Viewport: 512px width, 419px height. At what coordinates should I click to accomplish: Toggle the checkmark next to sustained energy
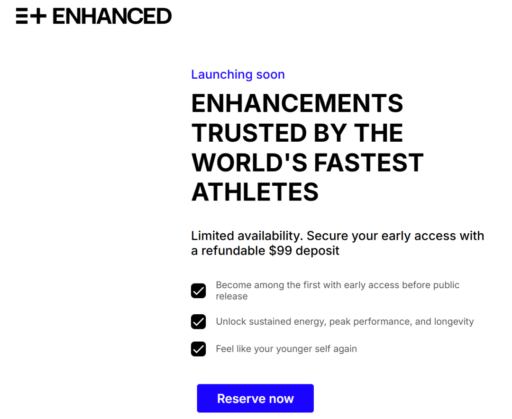(198, 322)
